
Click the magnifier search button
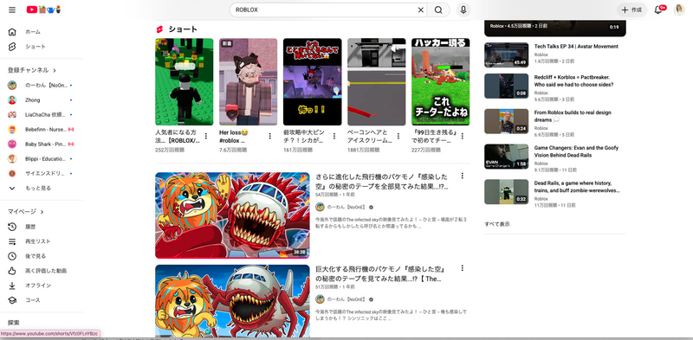438,10
